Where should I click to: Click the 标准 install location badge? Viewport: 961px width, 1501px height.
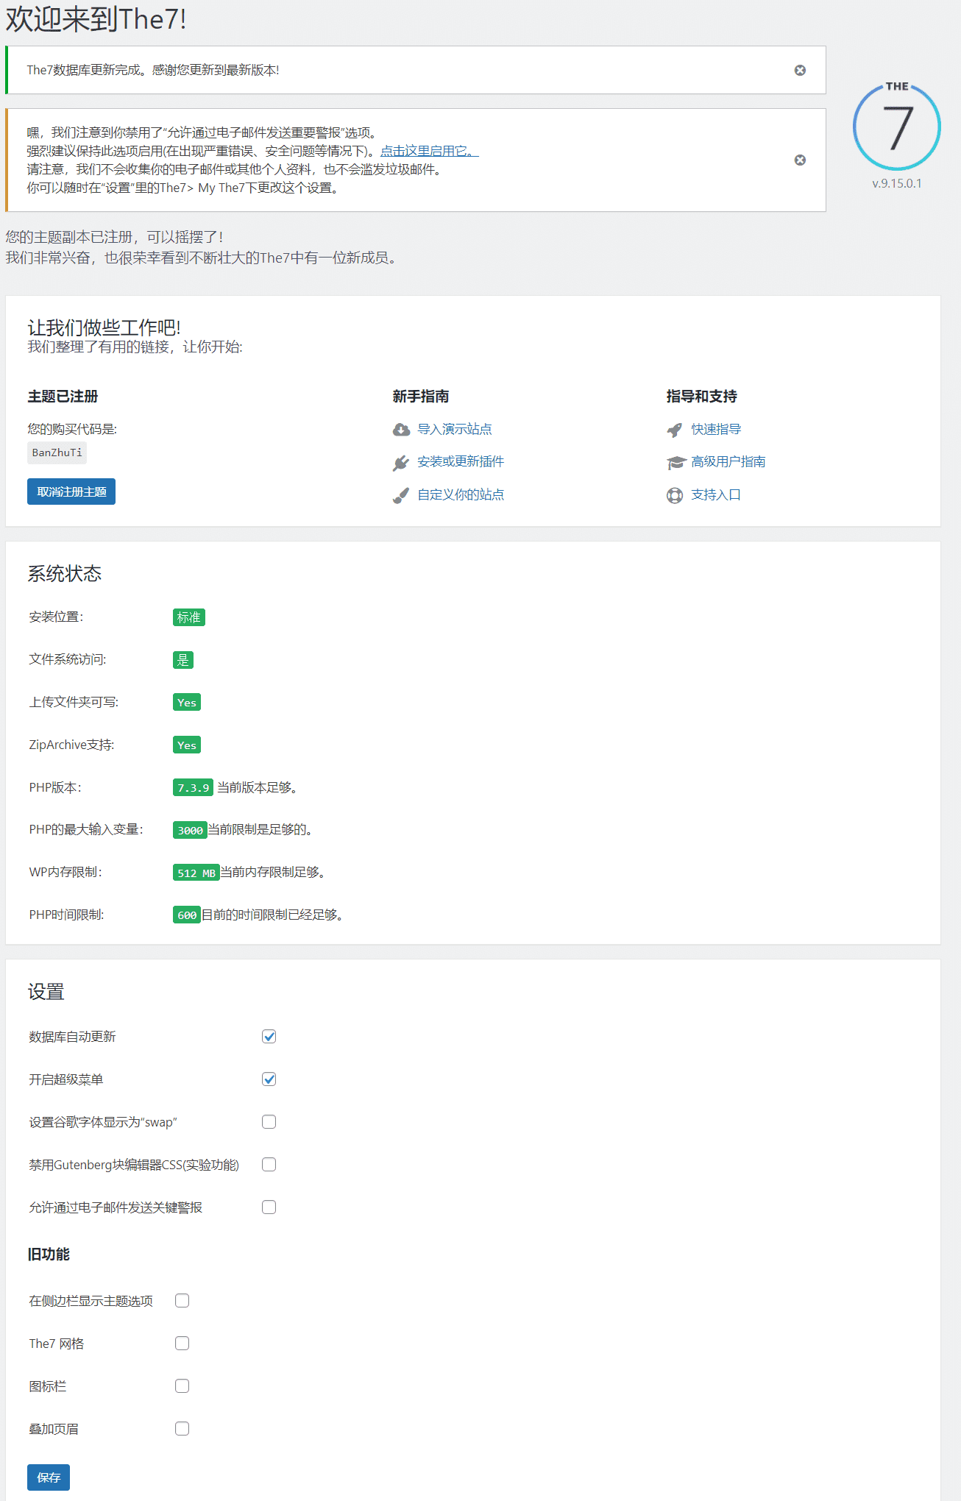click(189, 617)
